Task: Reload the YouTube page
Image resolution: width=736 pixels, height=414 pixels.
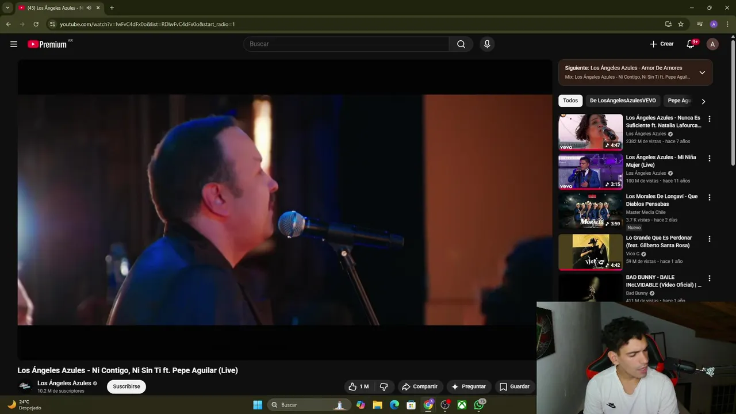Action: pyautogui.click(x=36, y=24)
